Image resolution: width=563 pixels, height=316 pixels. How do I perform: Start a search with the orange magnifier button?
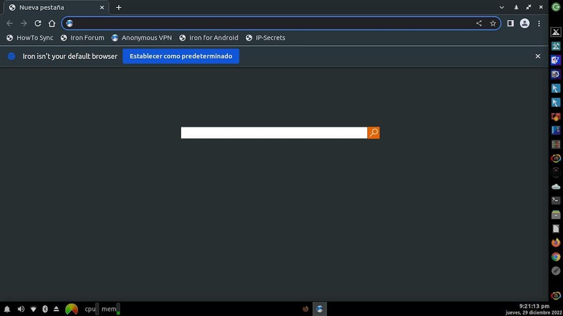point(373,132)
